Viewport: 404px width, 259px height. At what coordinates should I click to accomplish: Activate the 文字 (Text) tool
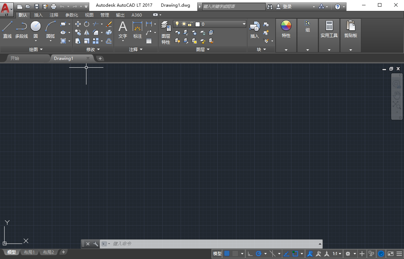122,29
